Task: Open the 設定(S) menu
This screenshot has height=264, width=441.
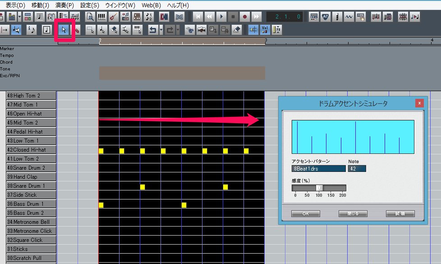Action: [89, 5]
